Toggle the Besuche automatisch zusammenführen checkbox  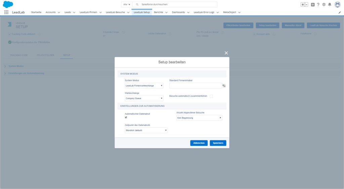click(x=211, y=96)
